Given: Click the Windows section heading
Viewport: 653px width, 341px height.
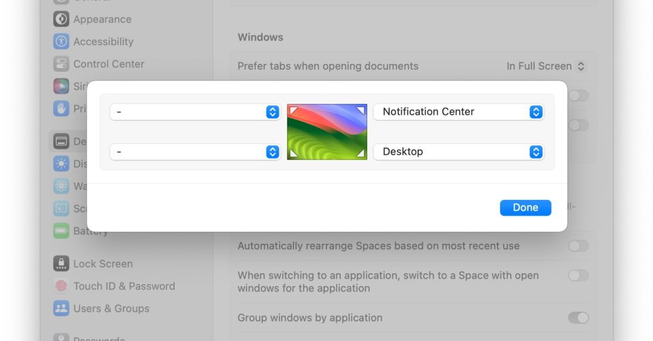Looking at the screenshot, I should point(260,37).
